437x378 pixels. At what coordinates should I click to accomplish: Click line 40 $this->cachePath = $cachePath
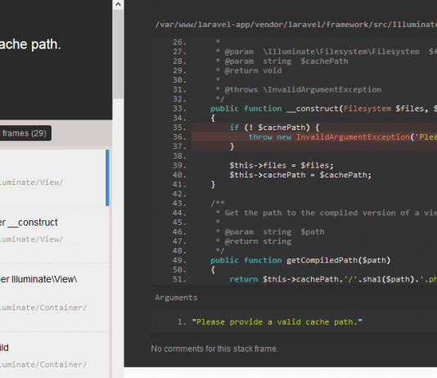[x=300, y=175]
